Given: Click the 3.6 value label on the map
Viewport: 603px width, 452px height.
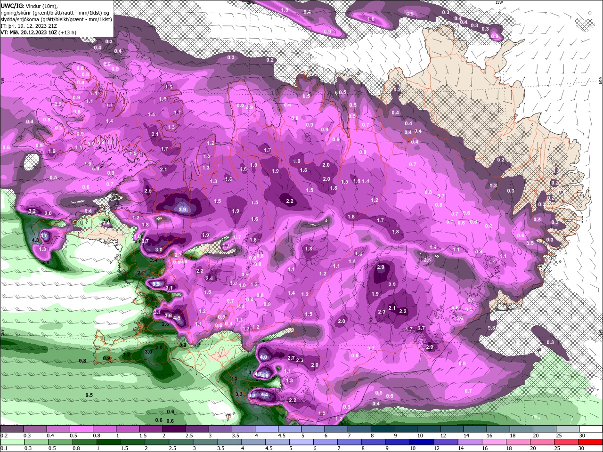Looking at the screenshot, I should [x=168, y=315].
